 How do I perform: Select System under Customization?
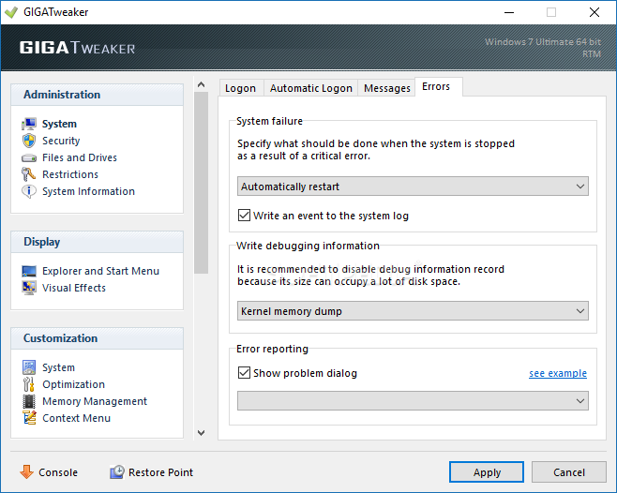point(59,367)
